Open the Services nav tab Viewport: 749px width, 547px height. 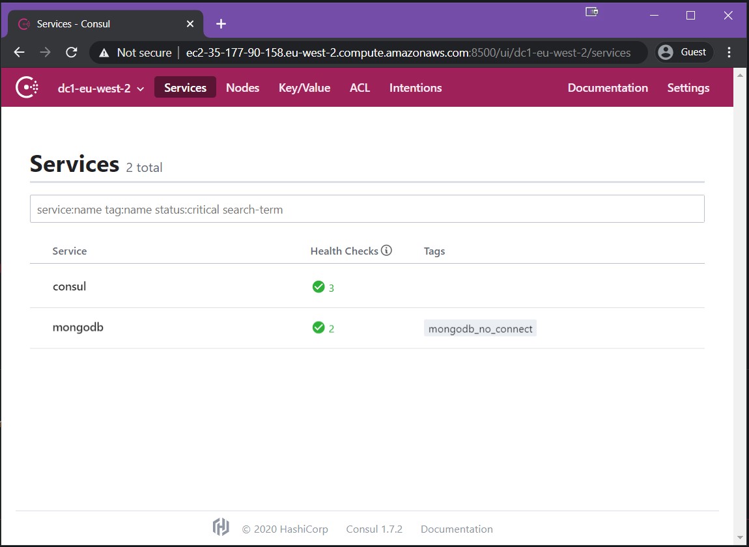pos(186,87)
